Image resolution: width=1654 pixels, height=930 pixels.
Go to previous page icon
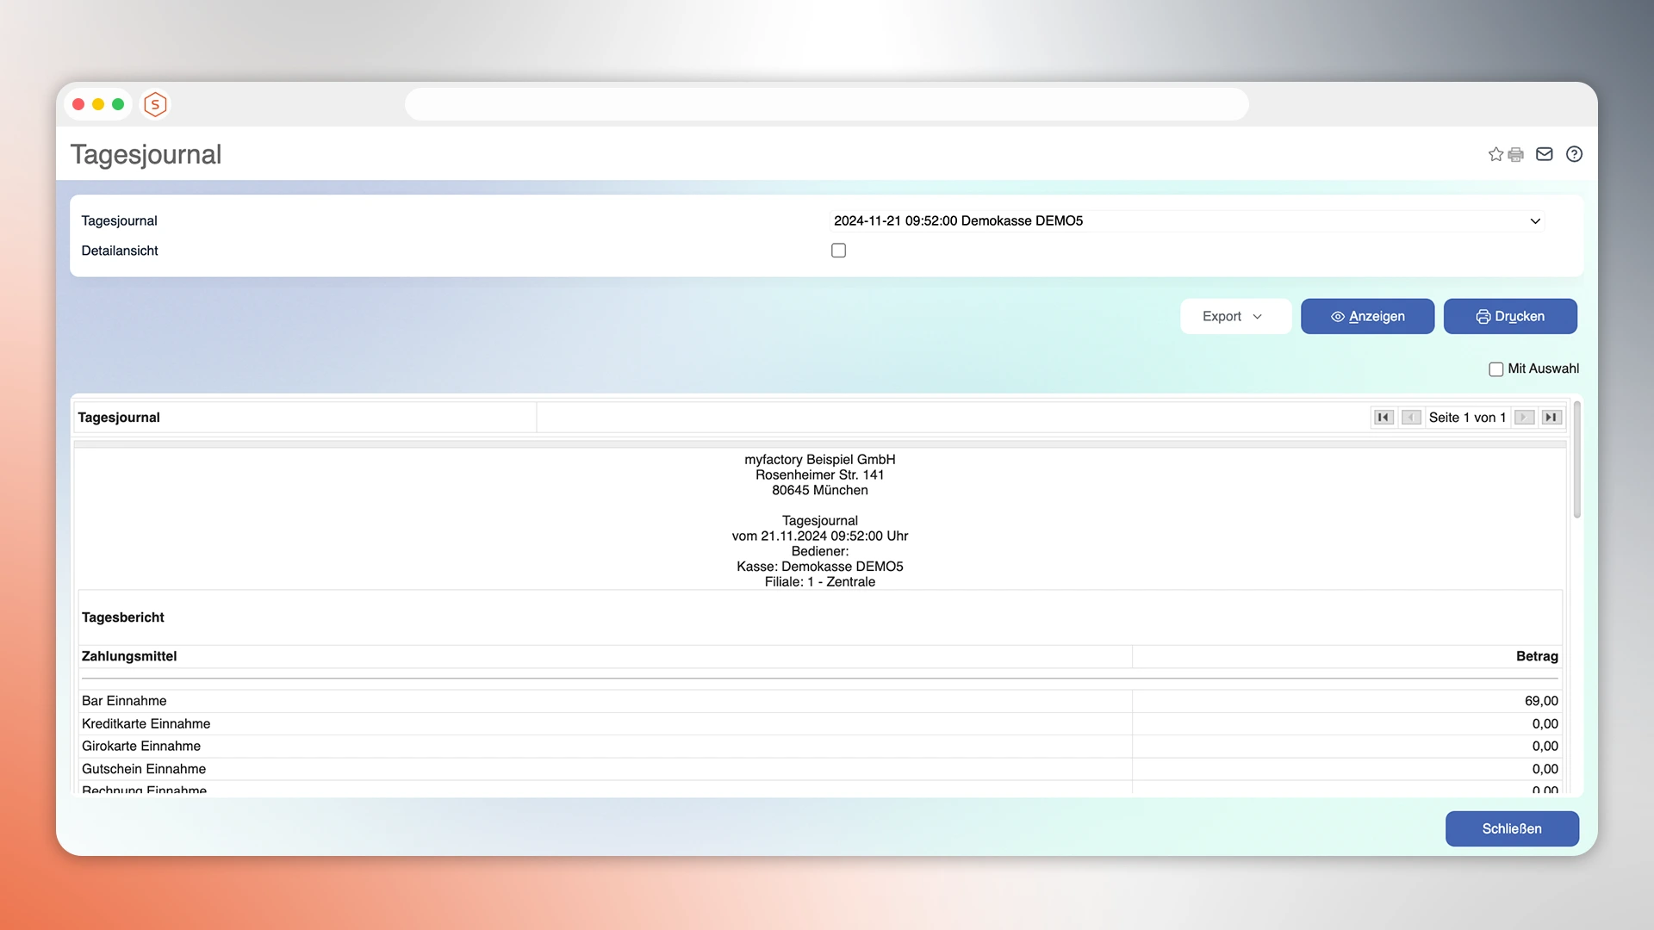click(x=1411, y=417)
